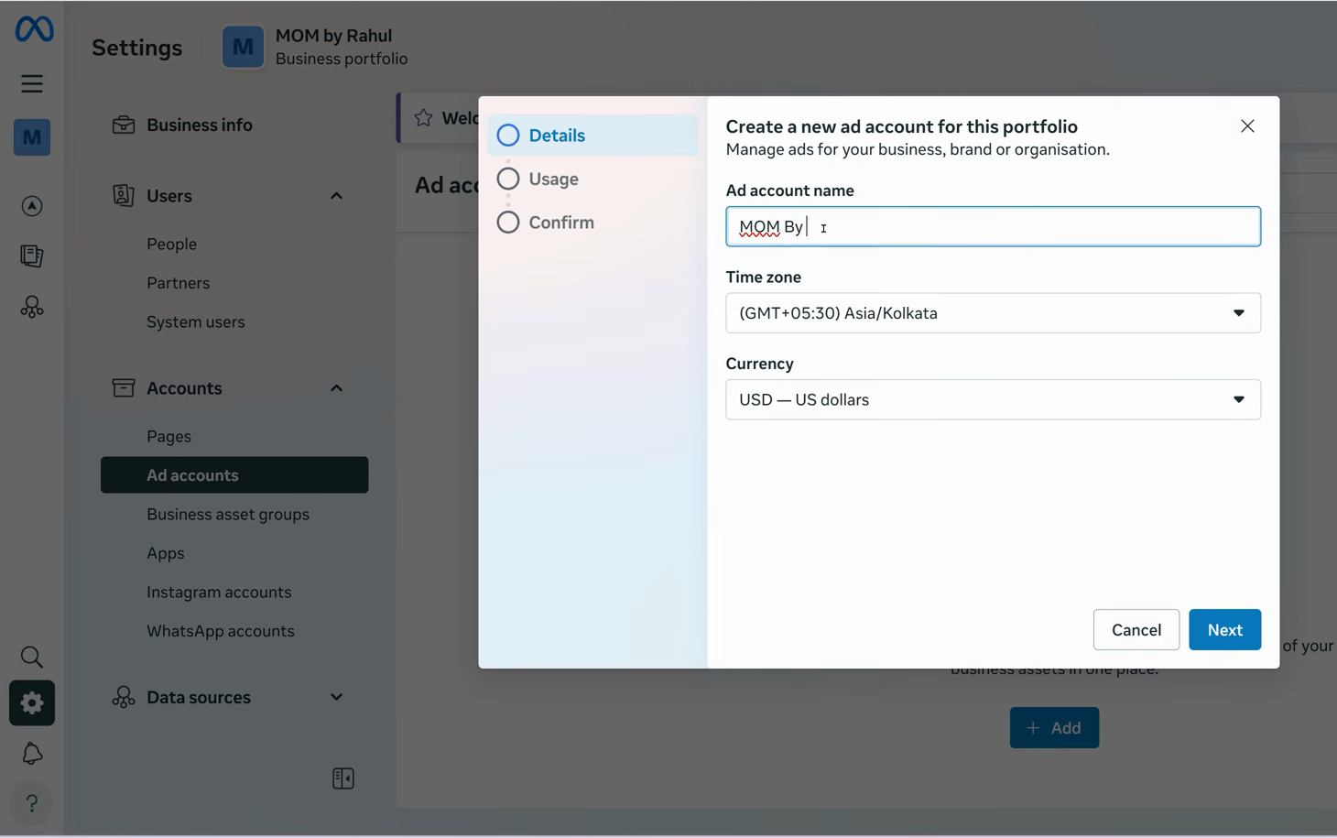Open Settings gear icon in left rail

[x=32, y=702]
